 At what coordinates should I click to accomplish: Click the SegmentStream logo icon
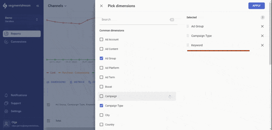click(5, 5)
